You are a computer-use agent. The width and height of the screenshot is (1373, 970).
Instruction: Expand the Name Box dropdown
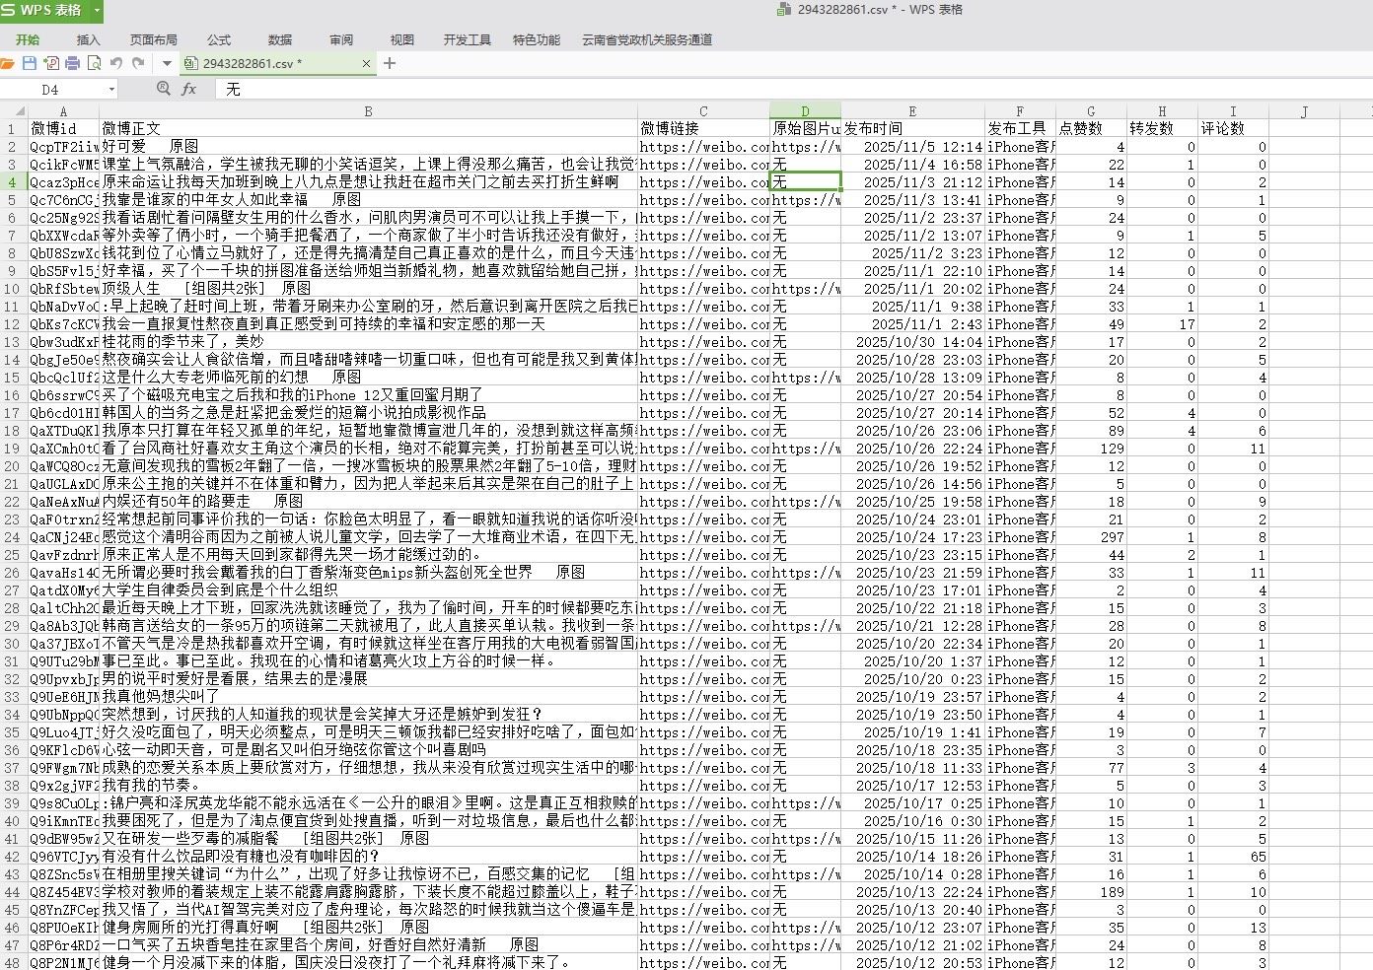[111, 90]
